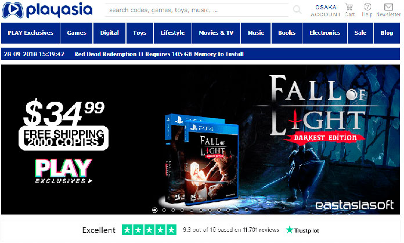
Task: Select the last carousel dot
Action: [247, 210]
